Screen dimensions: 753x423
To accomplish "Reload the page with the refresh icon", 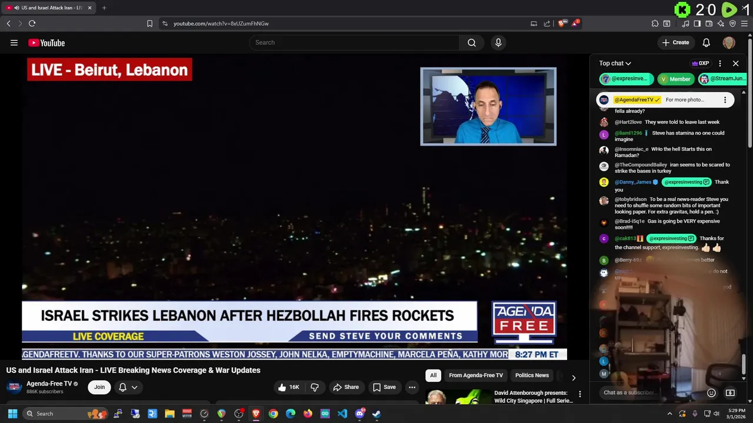I will (x=32, y=23).
